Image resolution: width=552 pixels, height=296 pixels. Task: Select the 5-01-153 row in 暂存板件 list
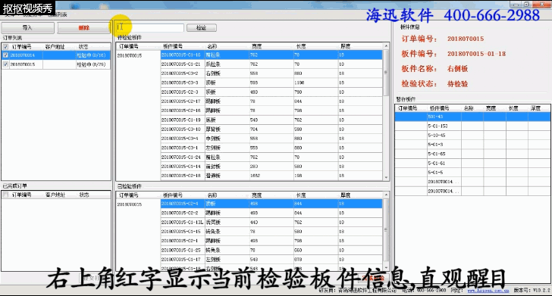[473, 126]
